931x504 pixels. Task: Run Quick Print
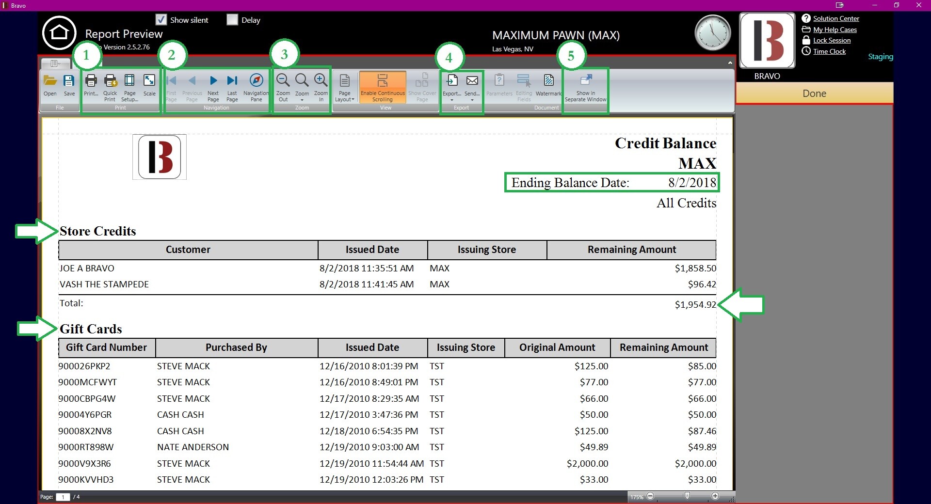point(110,87)
